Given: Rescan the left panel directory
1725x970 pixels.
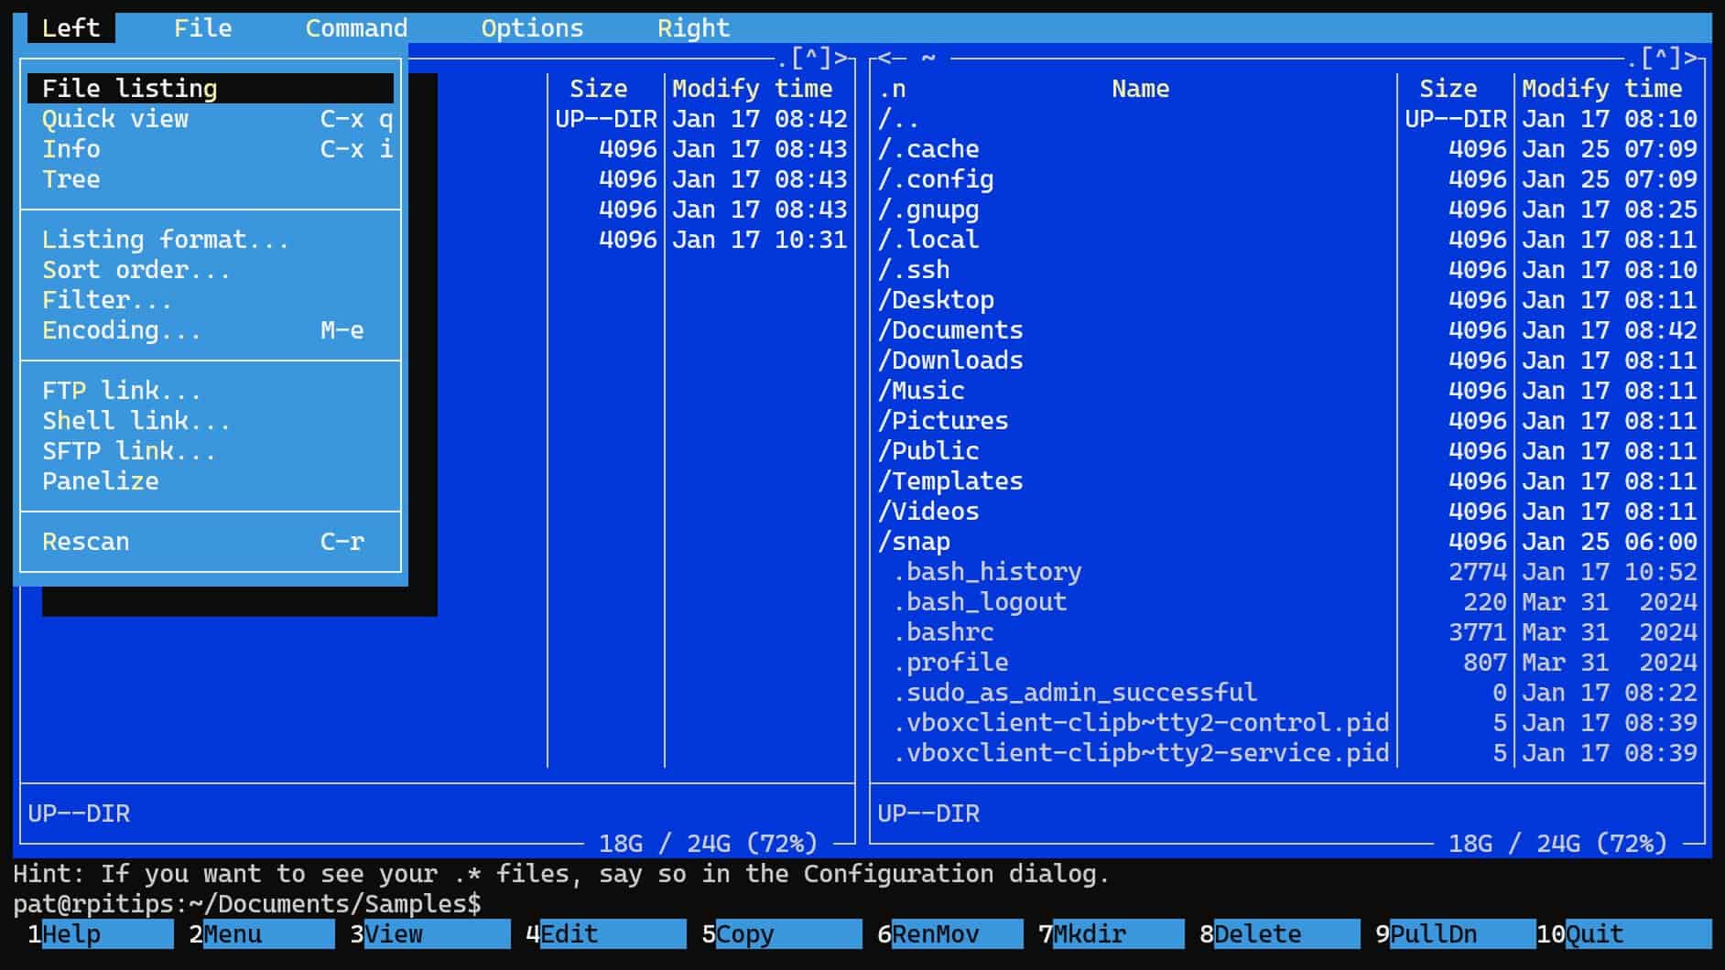Looking at the screenshot, I should point(86,542).
